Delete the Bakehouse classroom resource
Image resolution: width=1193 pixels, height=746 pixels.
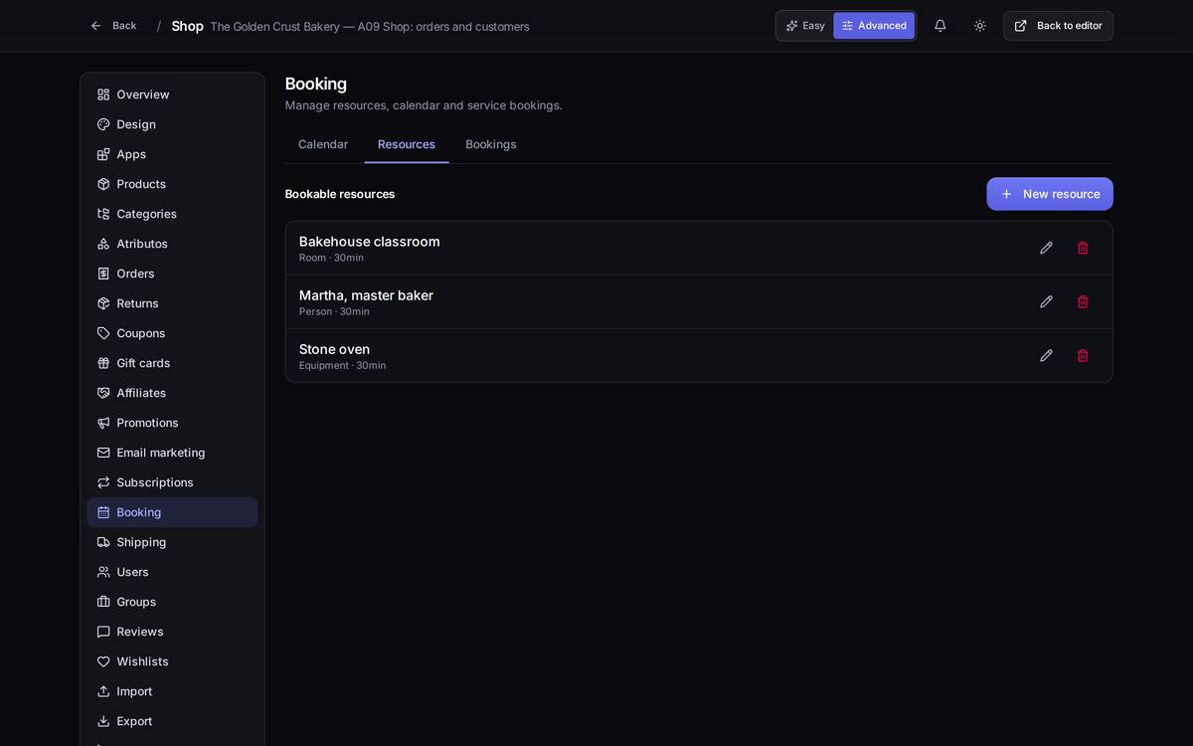click(x=1083, y=248)
